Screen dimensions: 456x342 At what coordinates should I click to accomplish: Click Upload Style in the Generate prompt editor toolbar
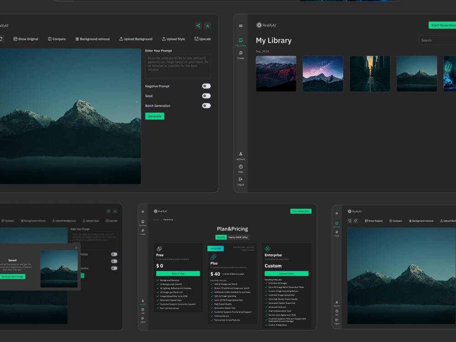point(173,39)
